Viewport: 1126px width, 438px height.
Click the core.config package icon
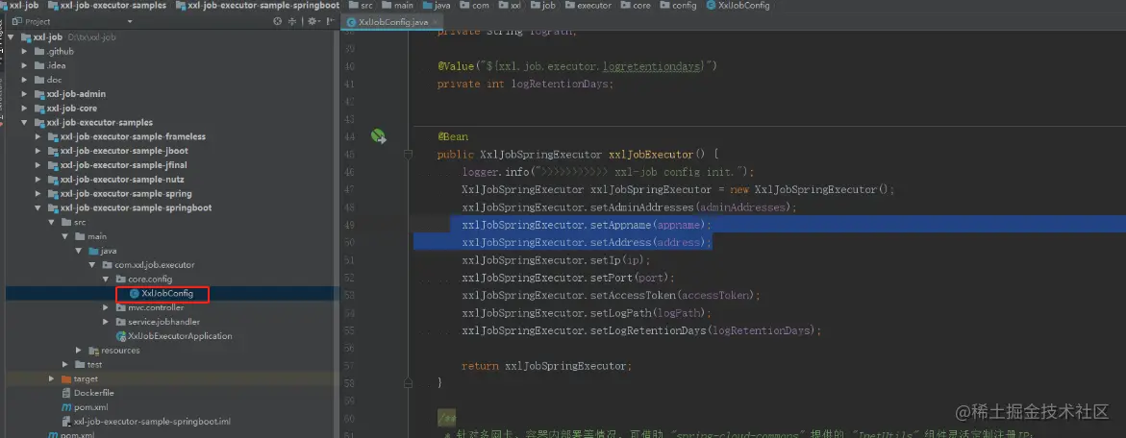coord(121,279)
